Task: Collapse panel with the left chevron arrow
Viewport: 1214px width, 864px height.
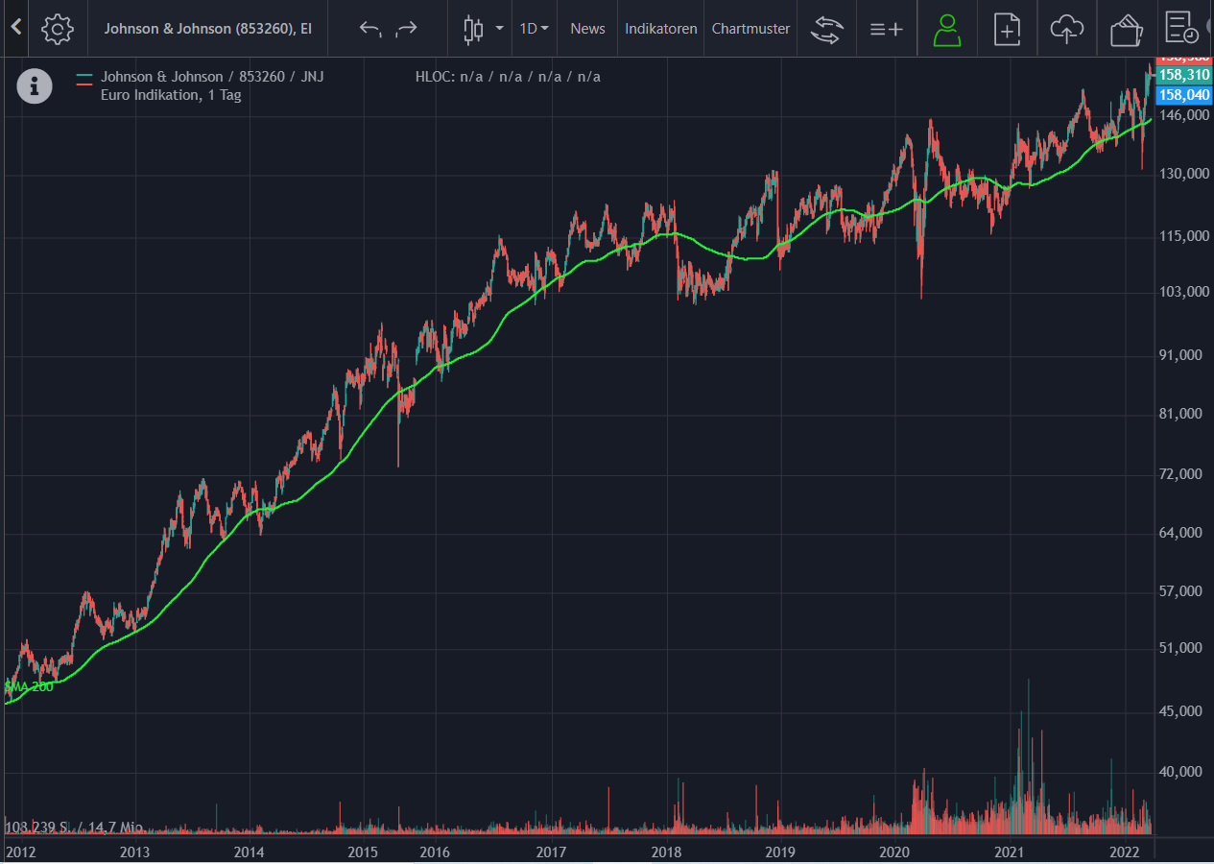Action: pyautogui.click(x=15, y=28)
